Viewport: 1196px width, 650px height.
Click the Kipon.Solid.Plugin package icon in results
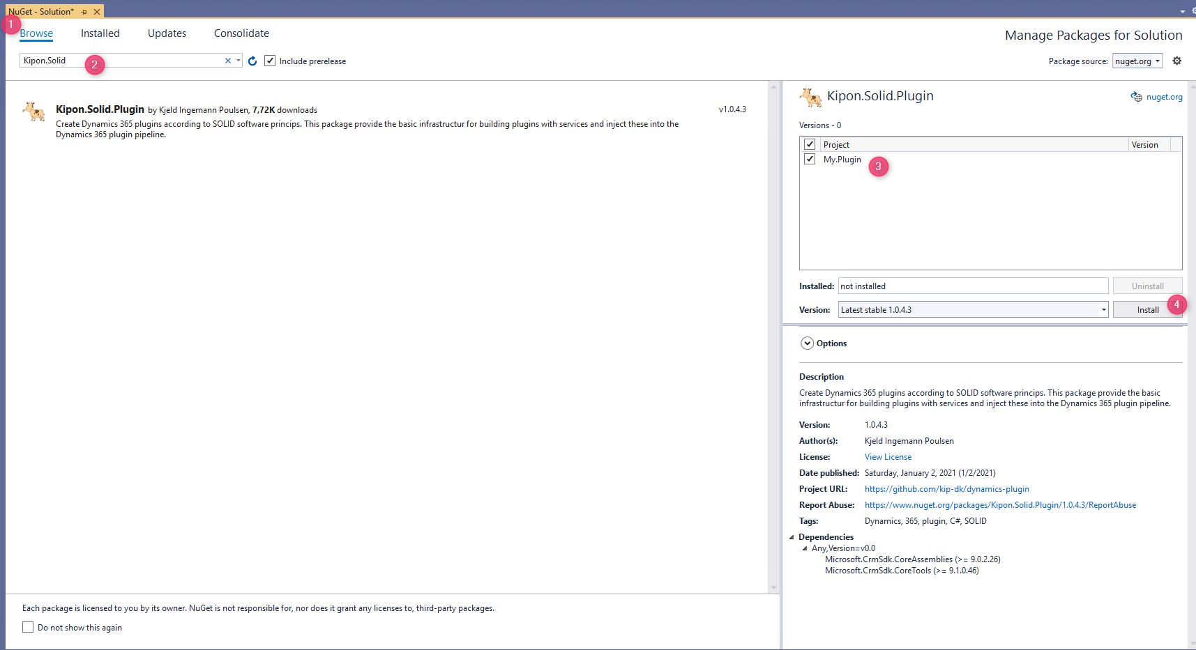(33, 111)
